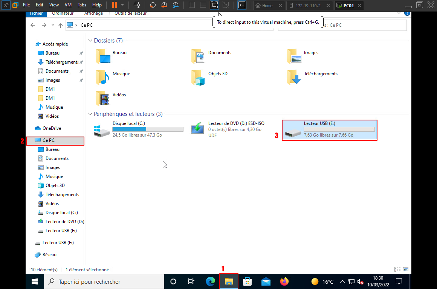Open the VMware console view icon
The width and height of the screenshot is (437, 289).
(x=242, y=5)
